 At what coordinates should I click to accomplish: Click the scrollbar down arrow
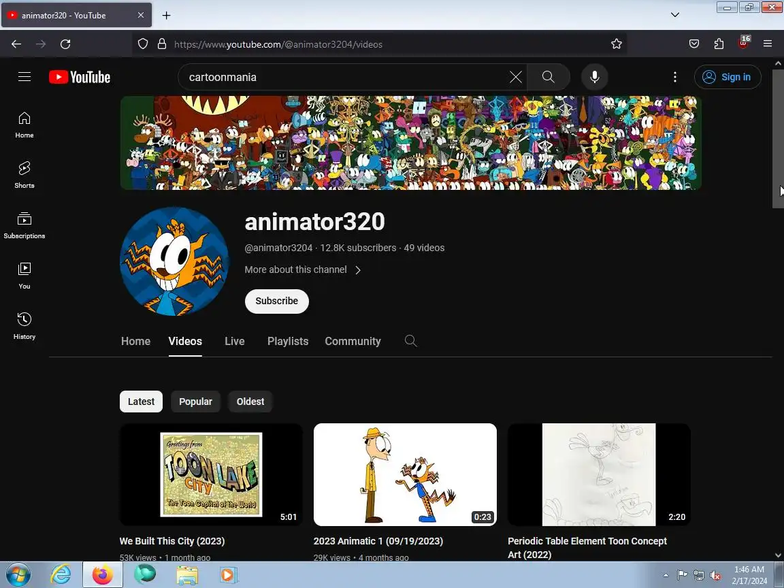pos(778,555)
